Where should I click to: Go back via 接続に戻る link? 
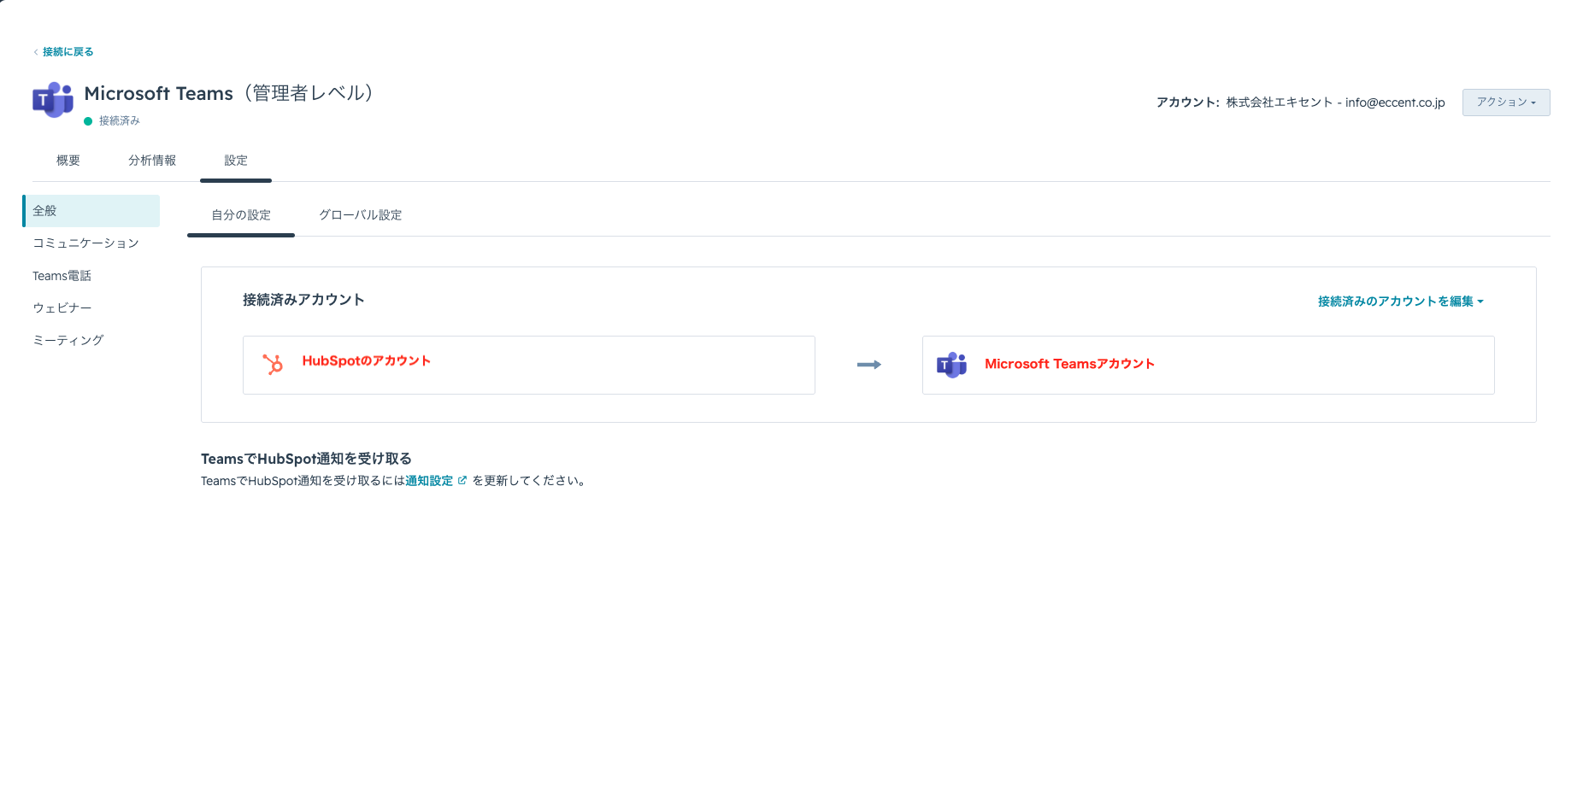pyautogui.click(x=68, y=52)
